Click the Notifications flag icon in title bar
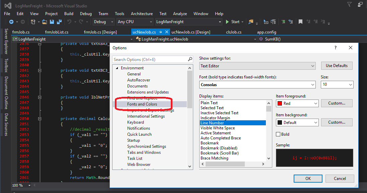 (349, 4)
